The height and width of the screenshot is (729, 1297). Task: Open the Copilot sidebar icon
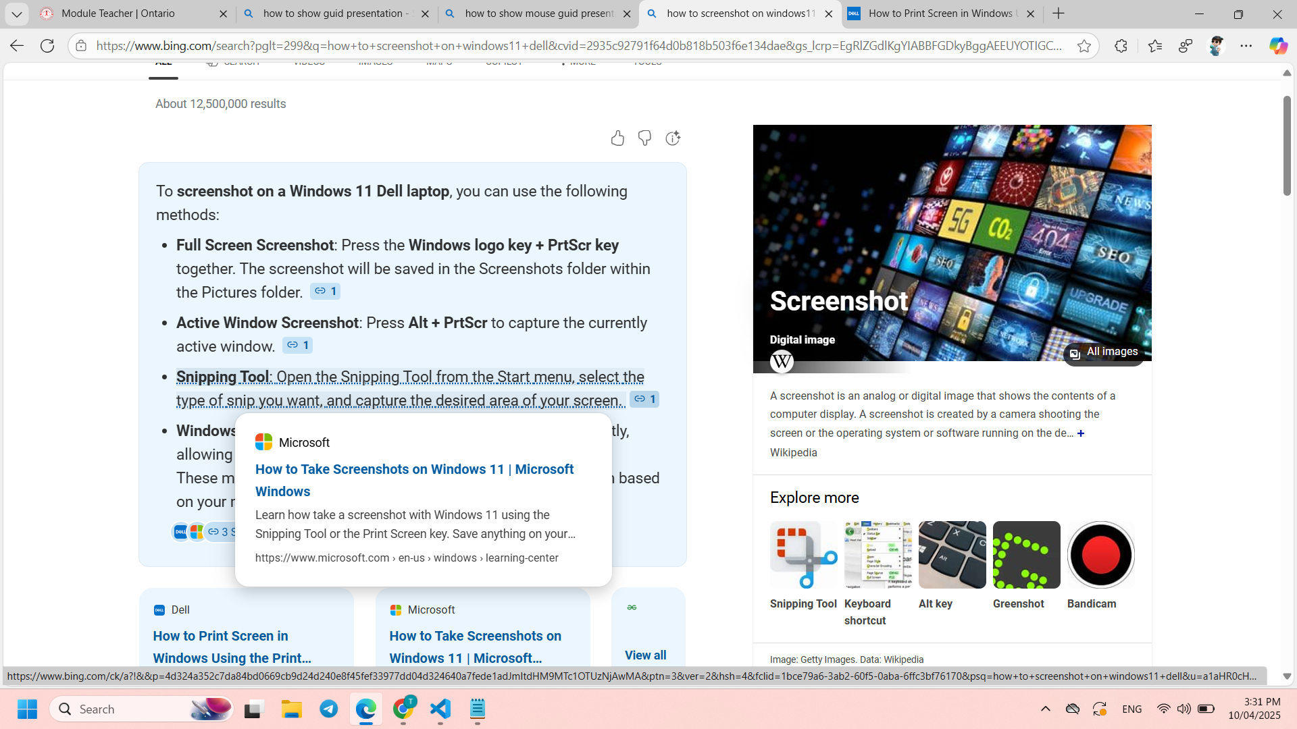tap(1277, 46)
